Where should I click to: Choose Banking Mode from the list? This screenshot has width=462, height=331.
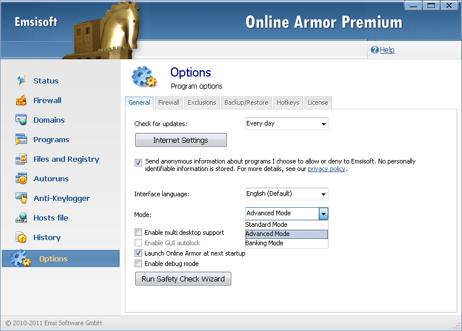click(x=287, y=243)
